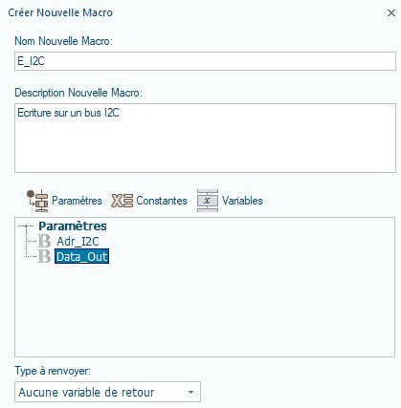Click the Paramètres add-parameter icon
The image size is (401, 408).
coord(37,201)
